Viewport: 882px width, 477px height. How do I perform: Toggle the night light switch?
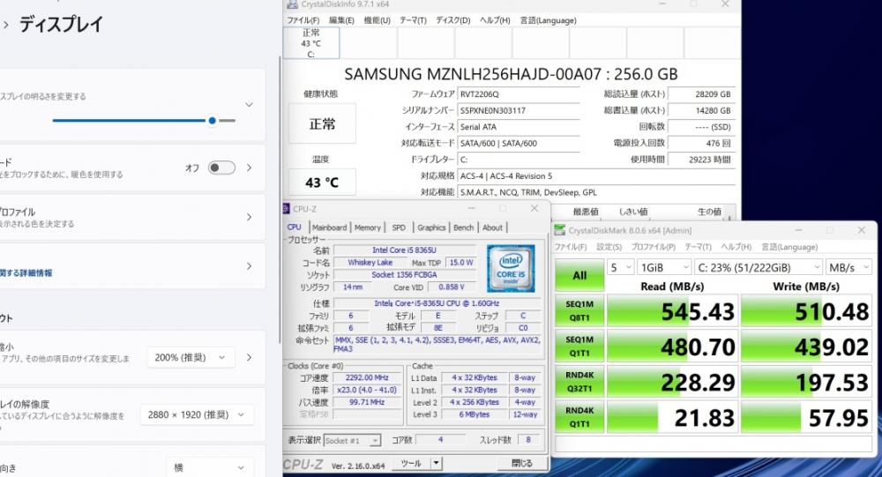(221, 168)
